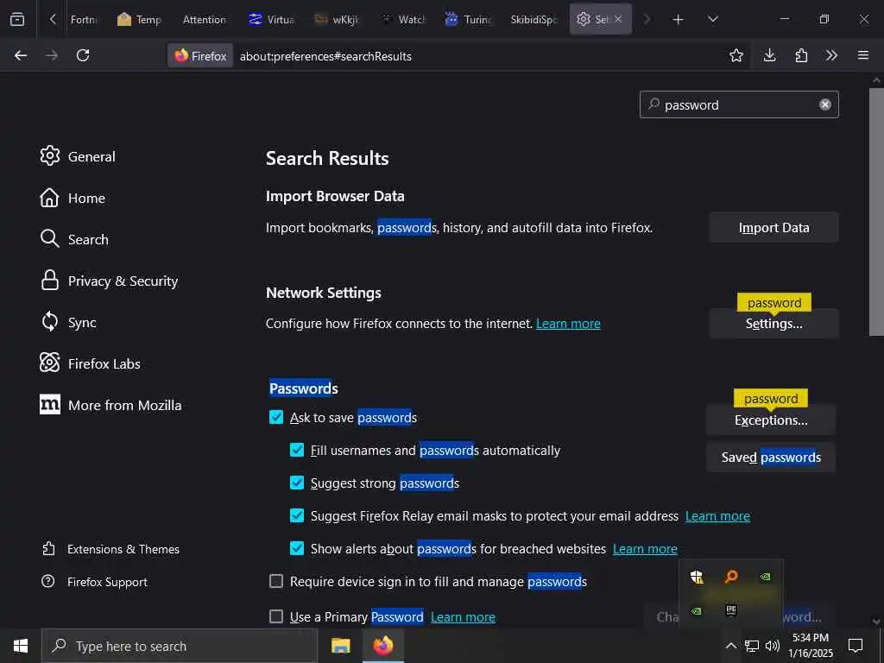Open the network icon in system tray
884x663 pixels.
(752, 646)
